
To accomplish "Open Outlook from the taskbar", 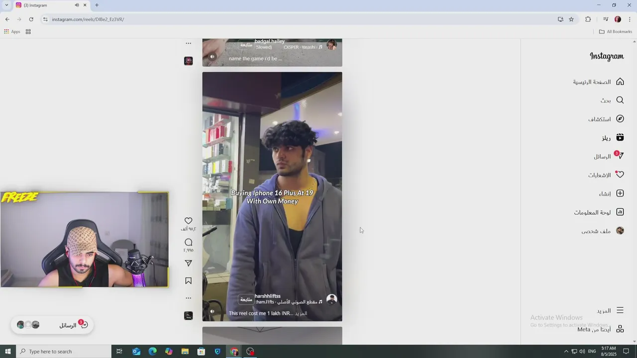I will [136, 352].
